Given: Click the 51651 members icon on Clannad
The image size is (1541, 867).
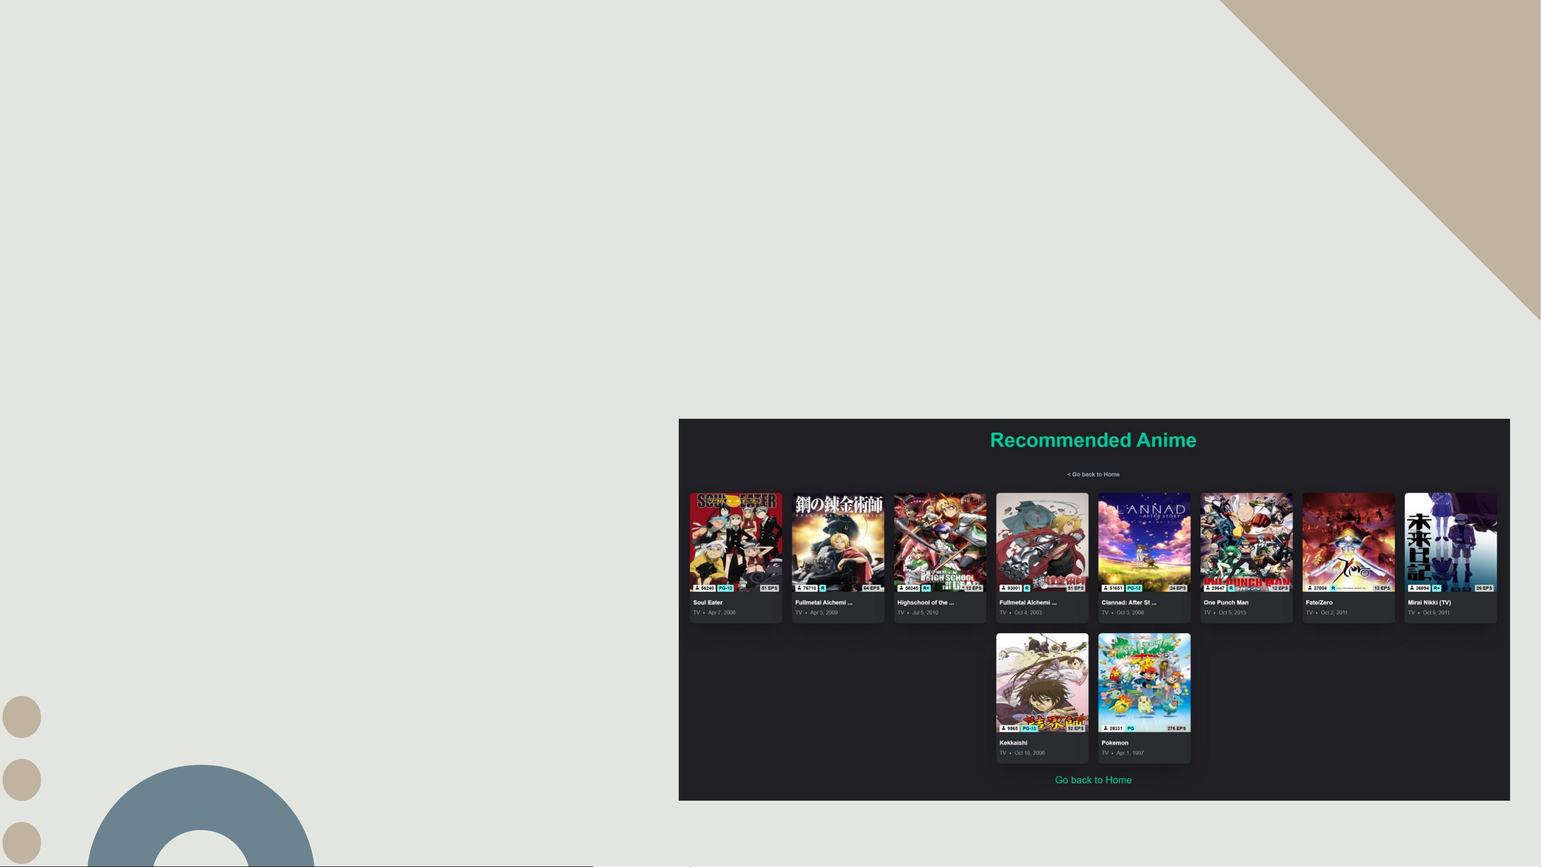Looking at the screenshot, I should pos(1105,588).
